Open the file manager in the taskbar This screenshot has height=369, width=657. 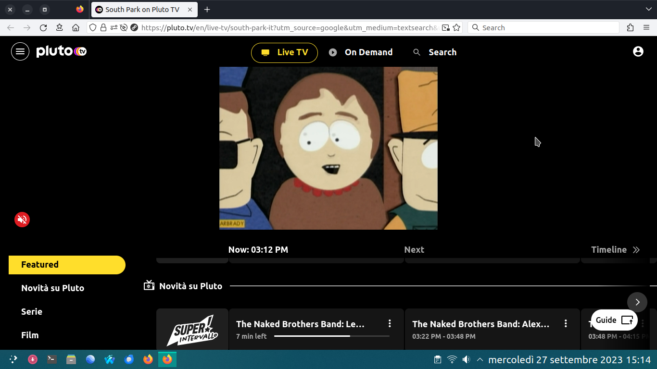tap(71, 359)
